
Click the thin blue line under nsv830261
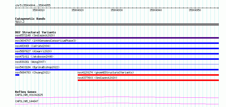tap(117, 64)
